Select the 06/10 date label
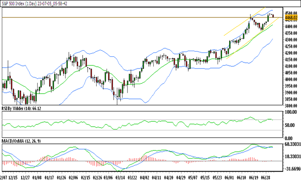This screenshot has width=301, height=189. click(241, 178)
